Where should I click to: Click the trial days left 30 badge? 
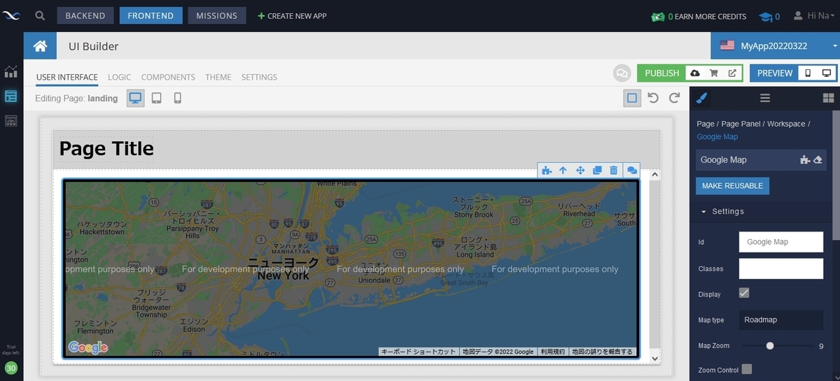tap(10, 368)
